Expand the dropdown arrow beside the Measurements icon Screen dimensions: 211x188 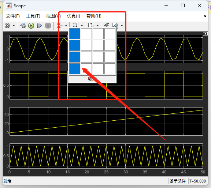click(x=122, y=26)
